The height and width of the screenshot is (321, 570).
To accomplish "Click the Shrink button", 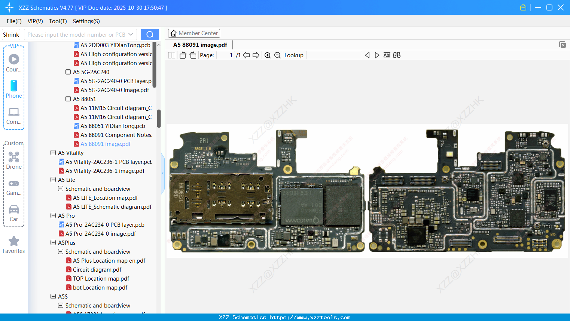I will [x=11, y=34].
